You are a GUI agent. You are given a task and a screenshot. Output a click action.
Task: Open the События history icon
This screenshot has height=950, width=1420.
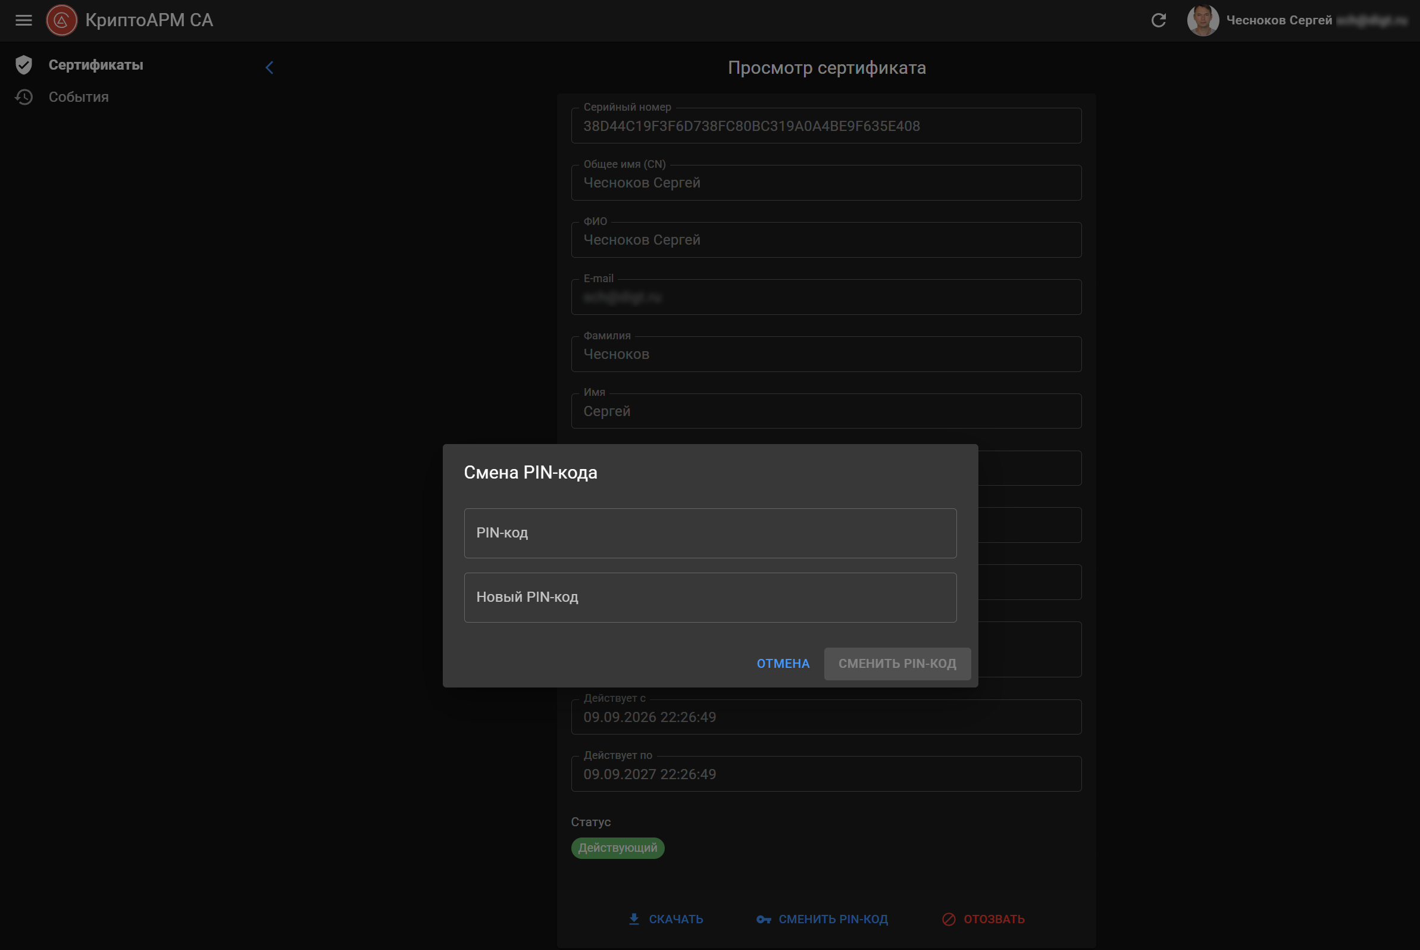pos(24,97)
